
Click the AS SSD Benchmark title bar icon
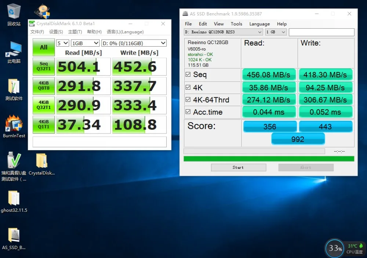185,14
